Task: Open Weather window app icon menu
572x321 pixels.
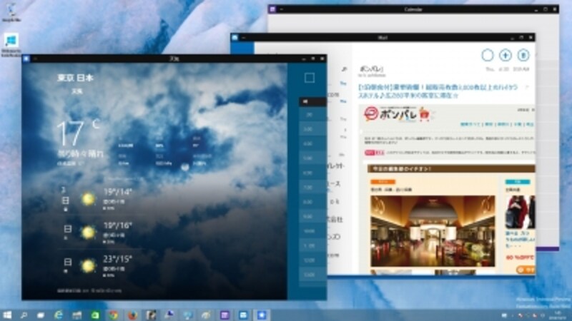Action: coord(26,58)
